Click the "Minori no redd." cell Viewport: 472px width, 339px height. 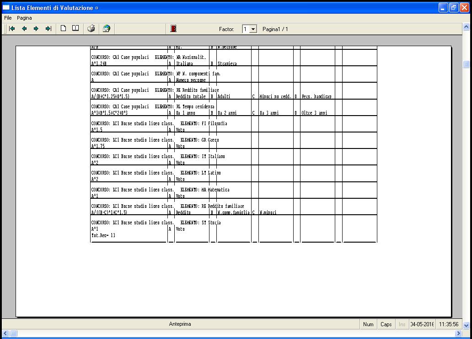coord(275,96)
